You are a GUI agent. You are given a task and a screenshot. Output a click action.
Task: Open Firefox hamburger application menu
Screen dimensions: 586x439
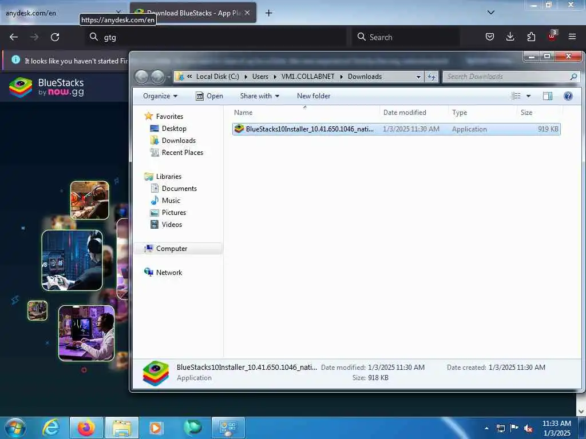click(x=572, y=37)
